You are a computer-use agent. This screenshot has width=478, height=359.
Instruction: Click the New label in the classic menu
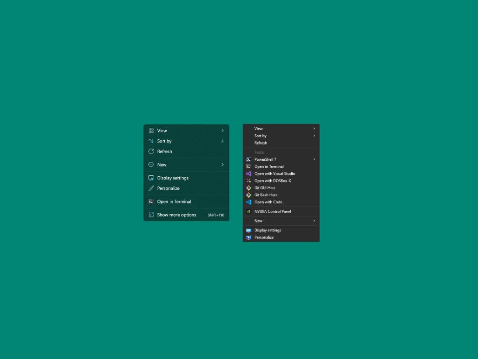point(258,221)
